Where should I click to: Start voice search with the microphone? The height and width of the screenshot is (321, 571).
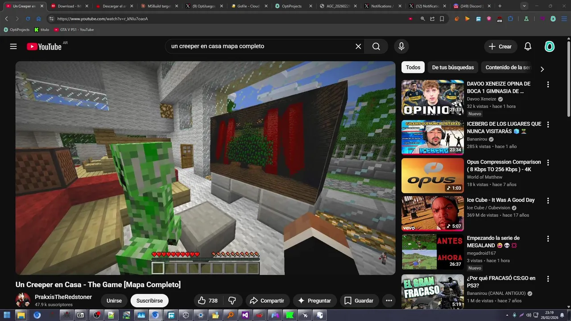(401, 46)
